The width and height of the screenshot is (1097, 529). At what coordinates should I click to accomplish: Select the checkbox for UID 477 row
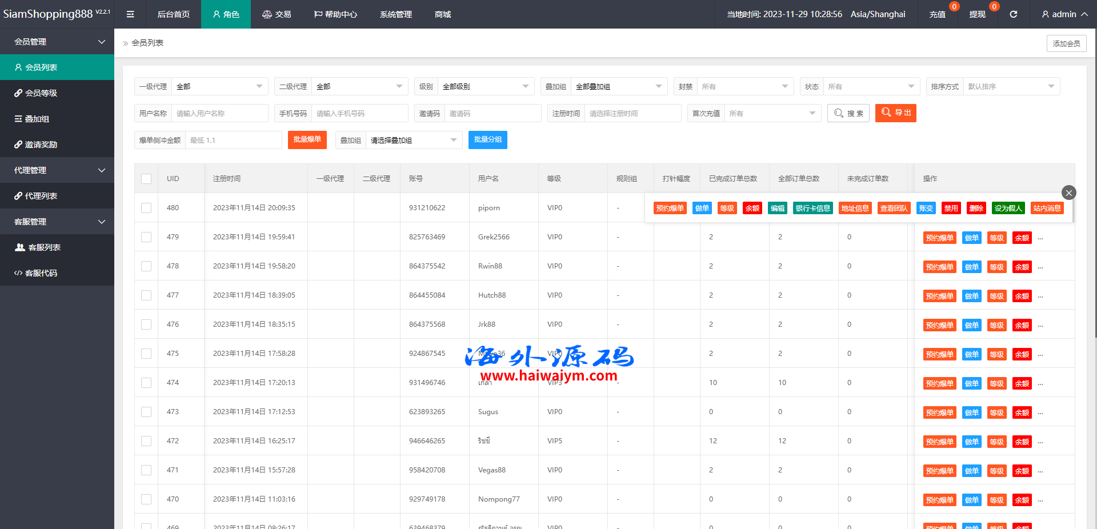click(x=146, y=295)
